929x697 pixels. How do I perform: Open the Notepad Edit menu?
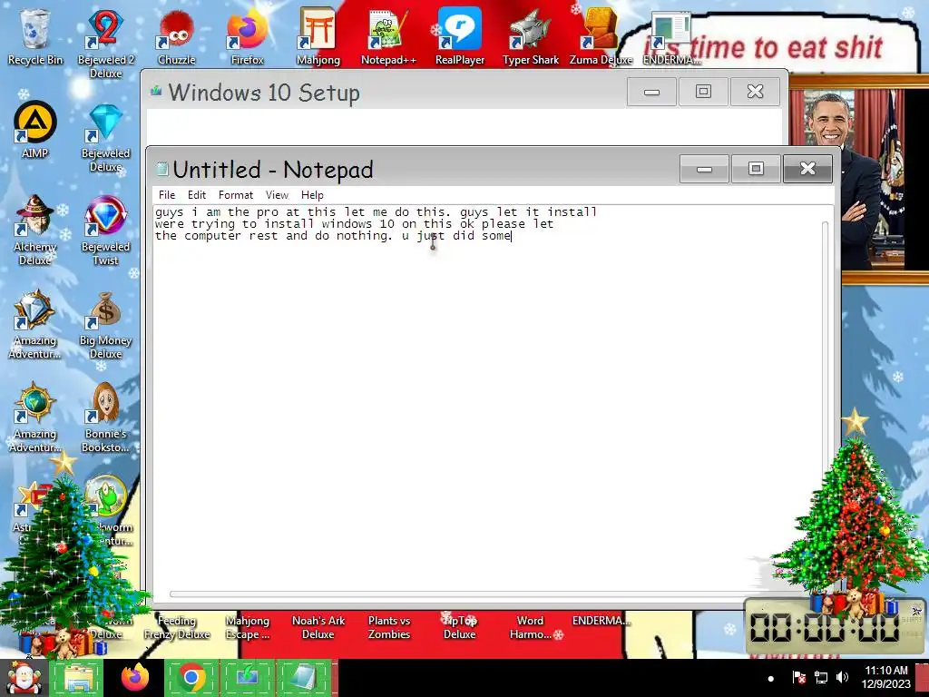coord(197,195)
